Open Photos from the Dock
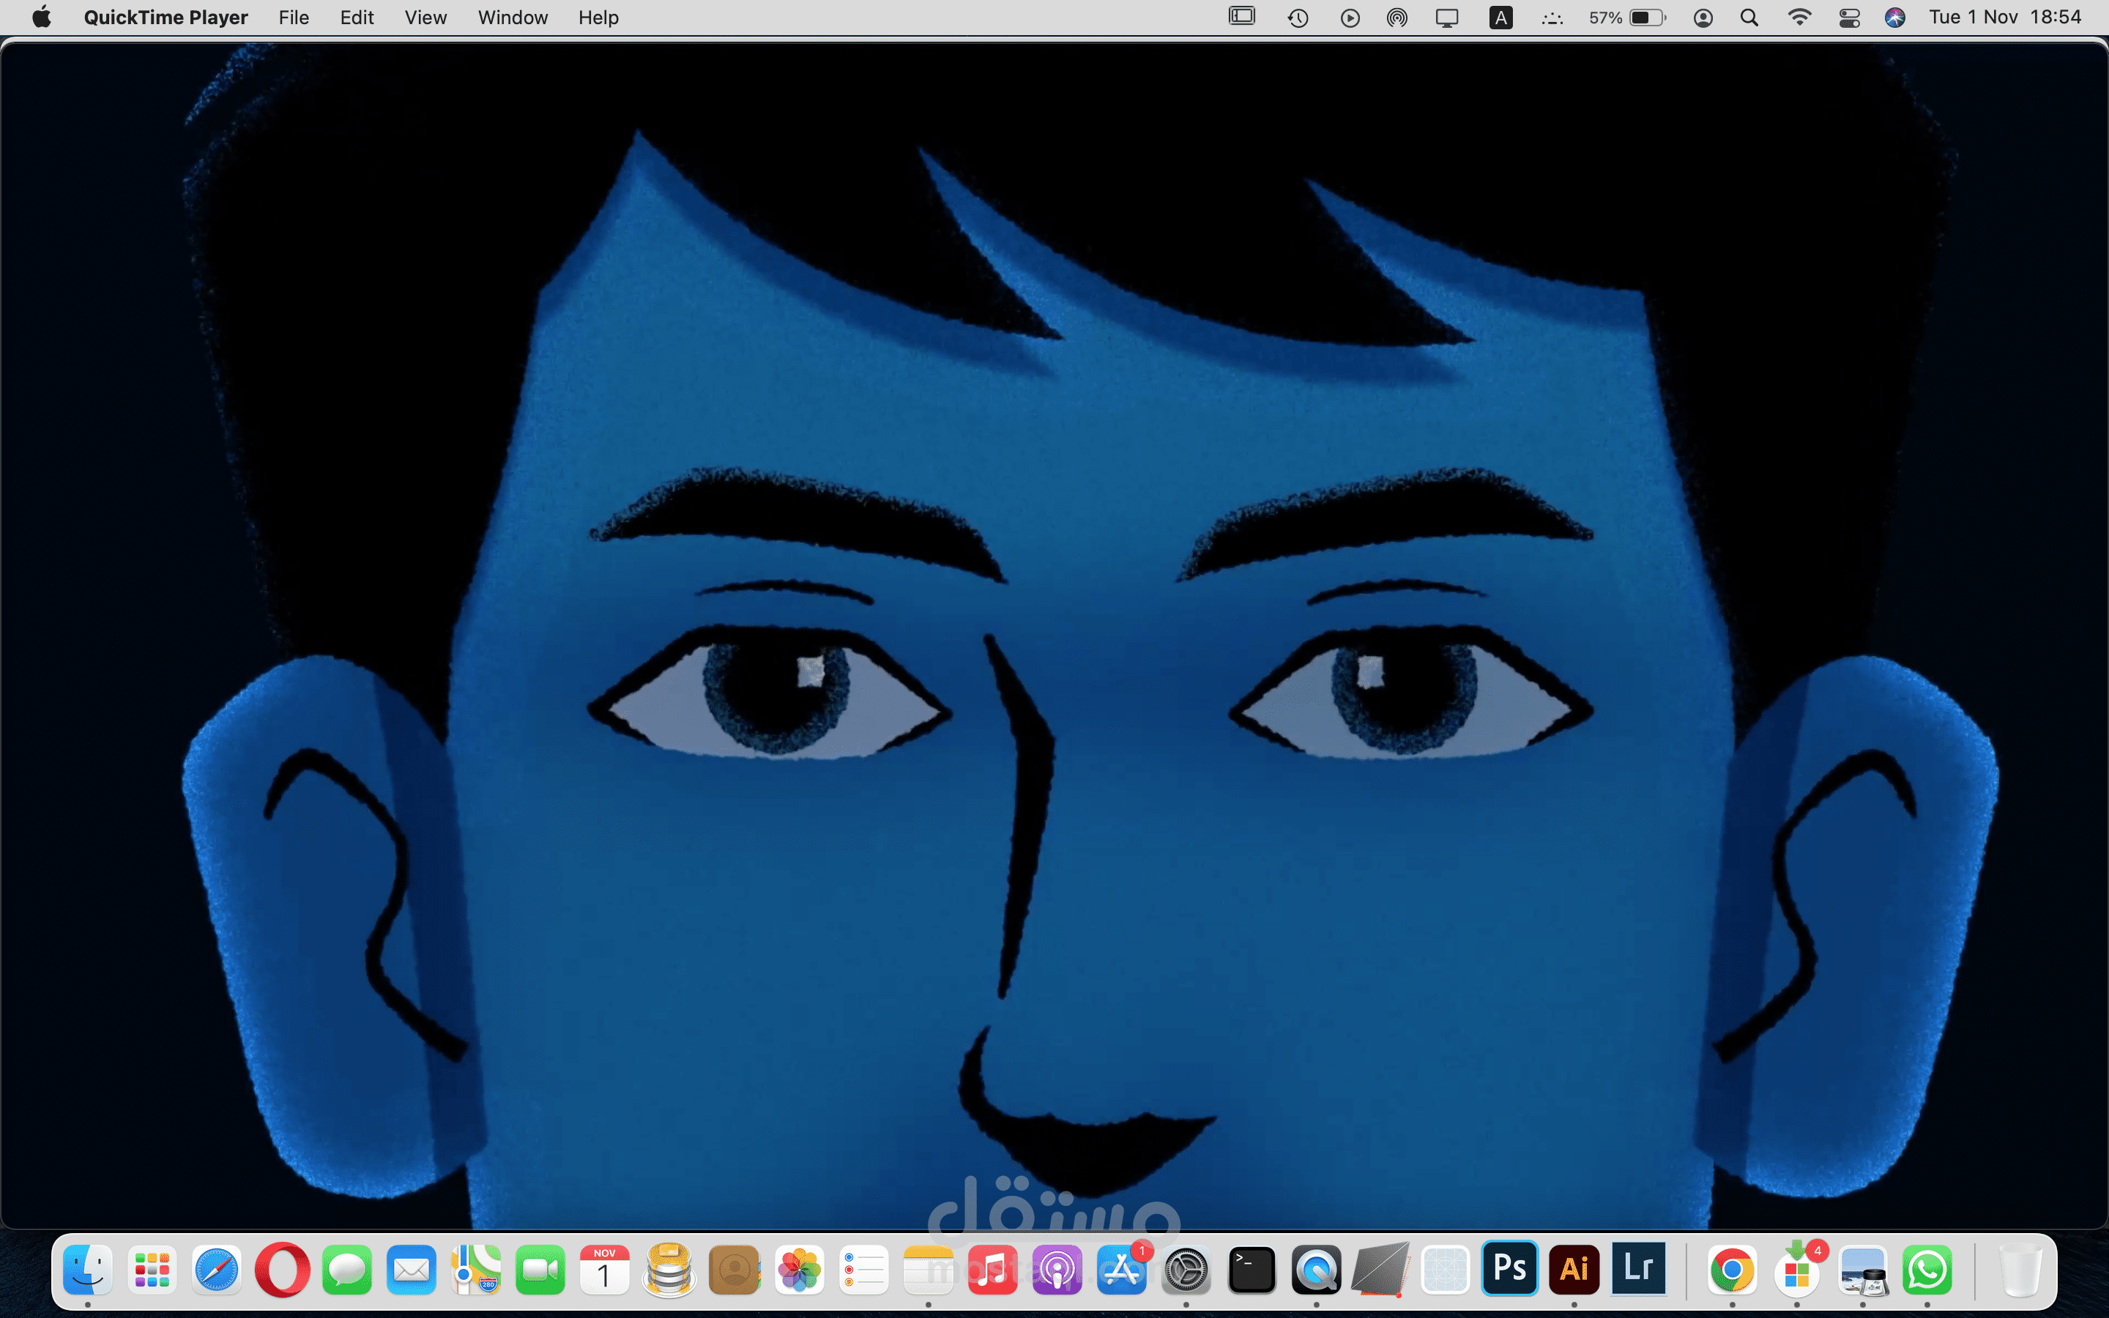The width and height of the screenshot is (2109, 1318). 799,1269
